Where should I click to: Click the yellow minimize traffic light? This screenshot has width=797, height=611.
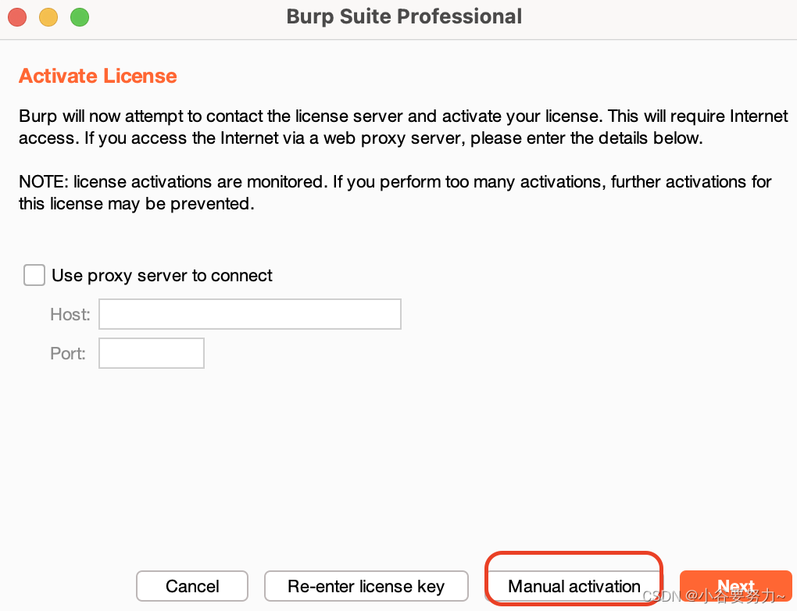[x=48, y=16]
